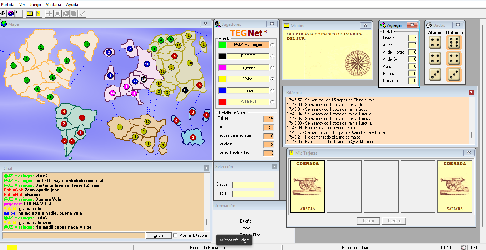Select the FIERRO radio button

273,56
